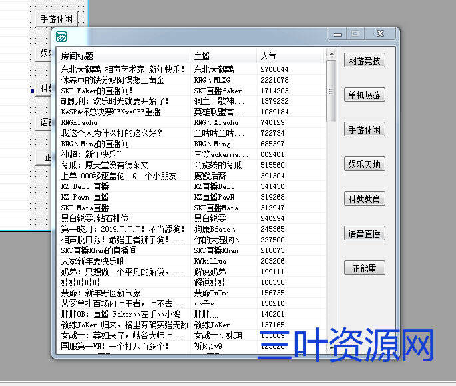Select row 冬瓜:愿天堂没有德莱文

(x=190, y=165)
